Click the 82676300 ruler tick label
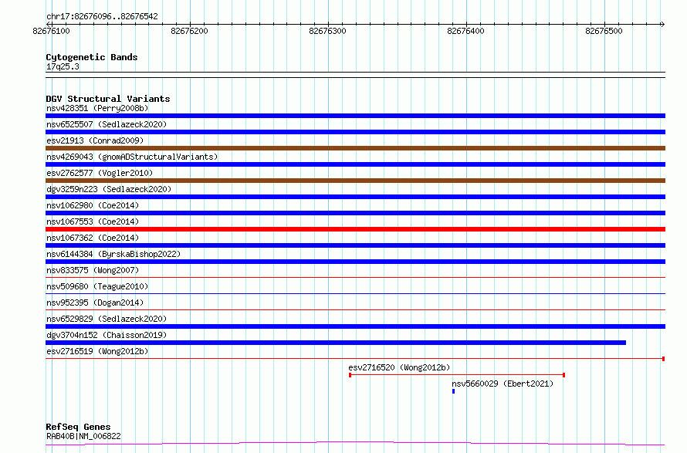This screenshot has height=453, width=687. click(x=327, y=31)
